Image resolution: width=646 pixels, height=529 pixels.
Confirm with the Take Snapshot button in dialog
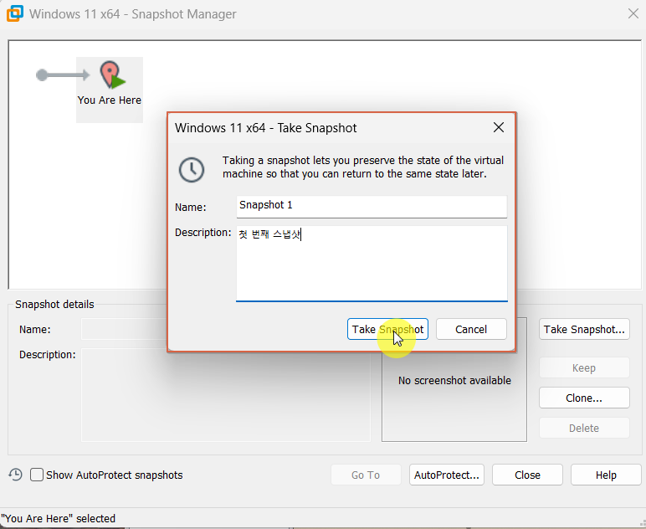(x=387, y=329)
